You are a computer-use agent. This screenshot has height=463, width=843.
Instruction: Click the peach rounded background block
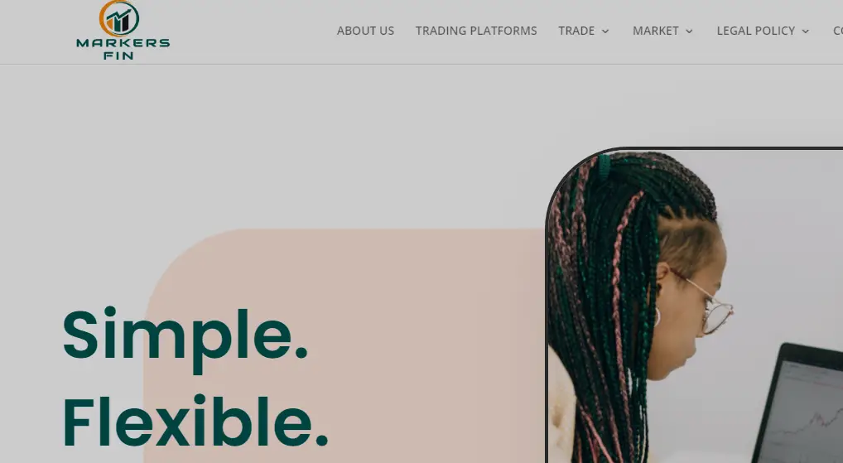[344, 345]
